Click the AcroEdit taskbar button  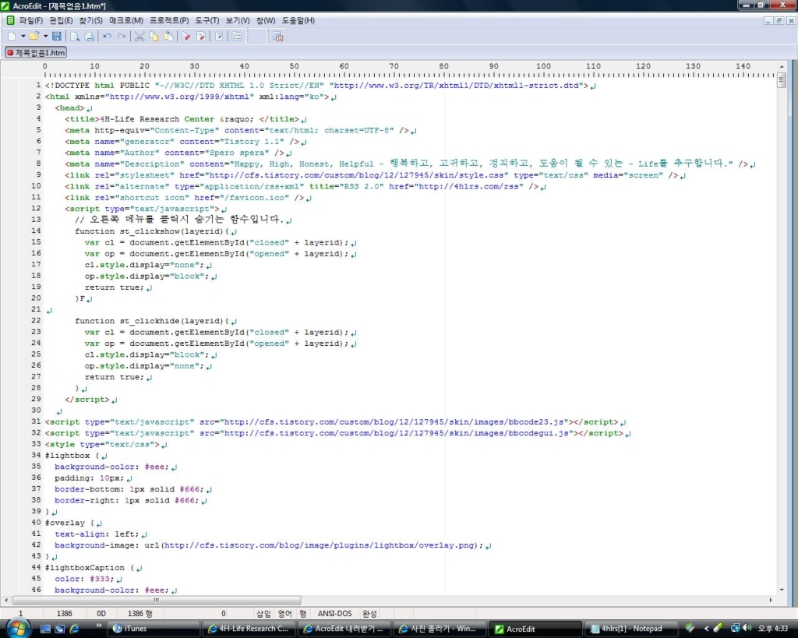tap(535, 629)
